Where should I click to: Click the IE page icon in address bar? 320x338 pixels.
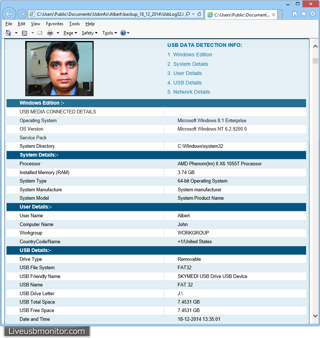(32, 14)
